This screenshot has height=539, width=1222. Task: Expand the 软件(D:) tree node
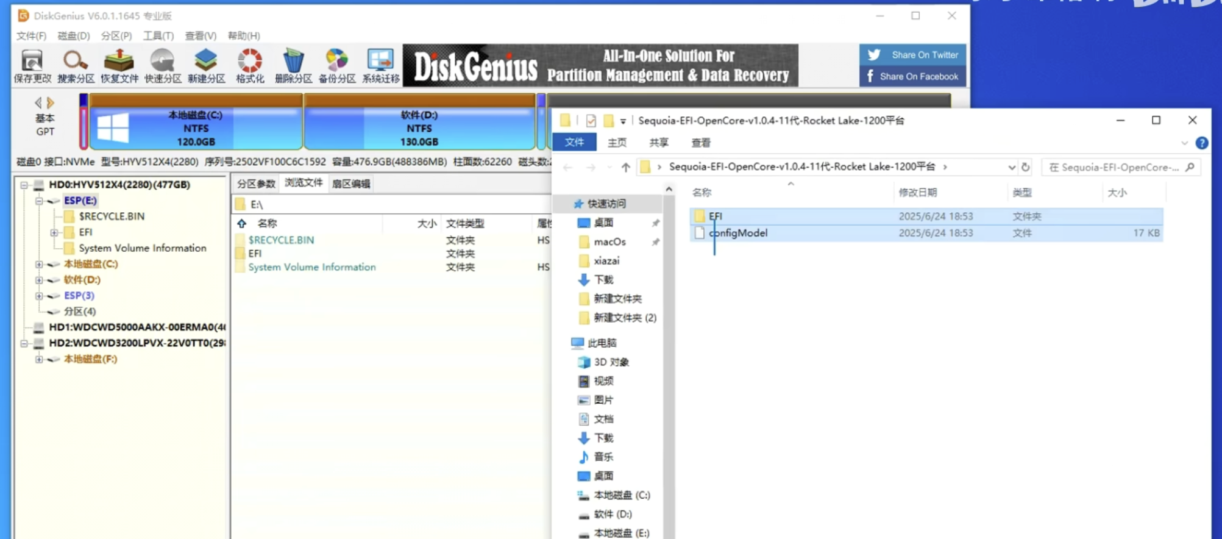tap(39, 280)
